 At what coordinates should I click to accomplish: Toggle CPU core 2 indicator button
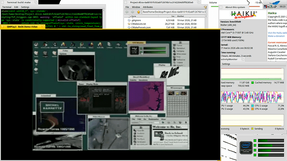point(255,146)
